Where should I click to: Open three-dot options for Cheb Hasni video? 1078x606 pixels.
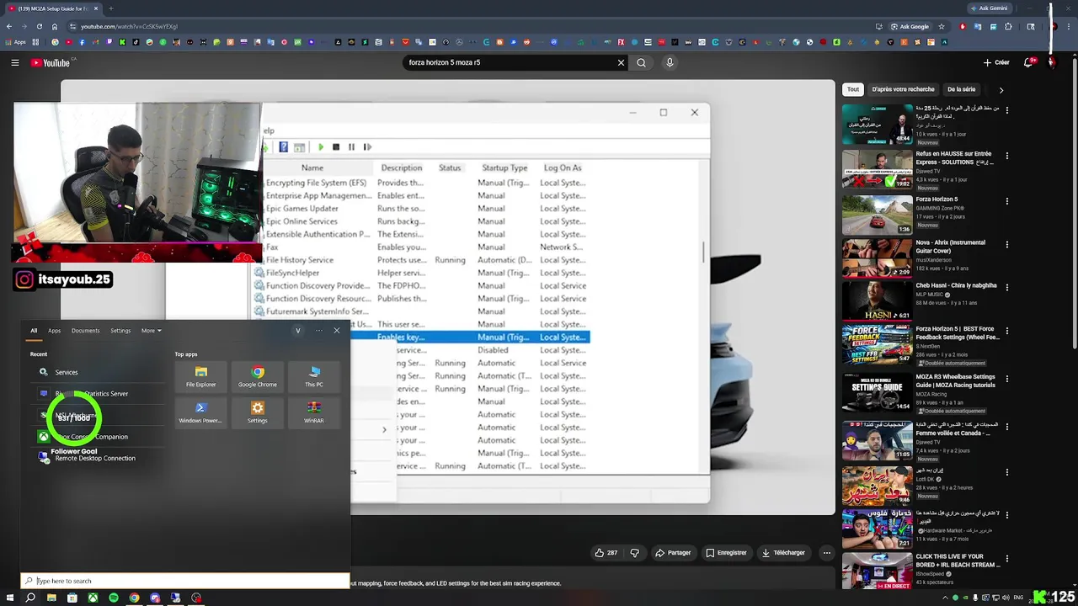tap(1007, 288)
